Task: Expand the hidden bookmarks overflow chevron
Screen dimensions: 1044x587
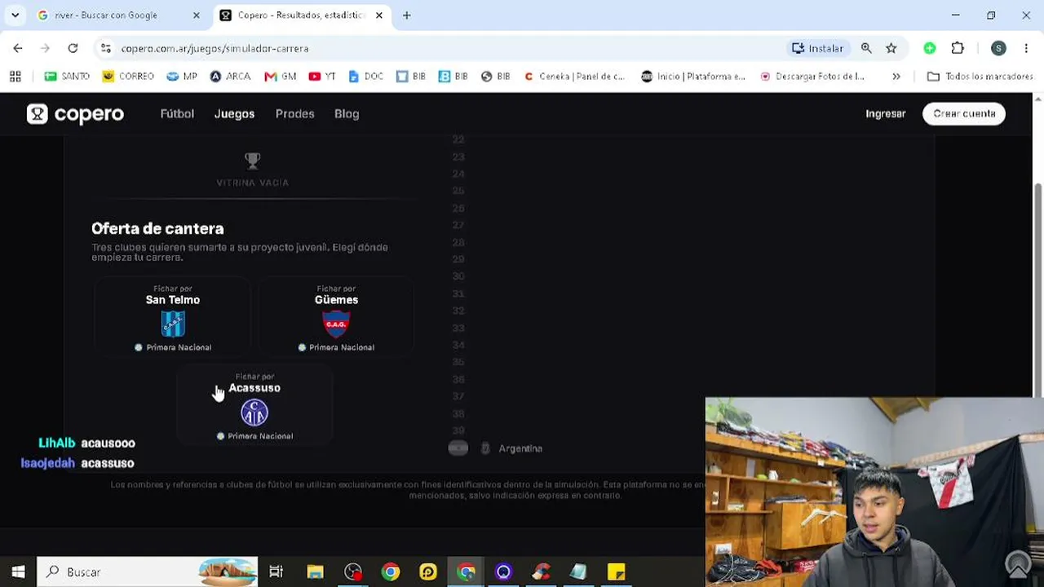Action: (x=896, y=76)
